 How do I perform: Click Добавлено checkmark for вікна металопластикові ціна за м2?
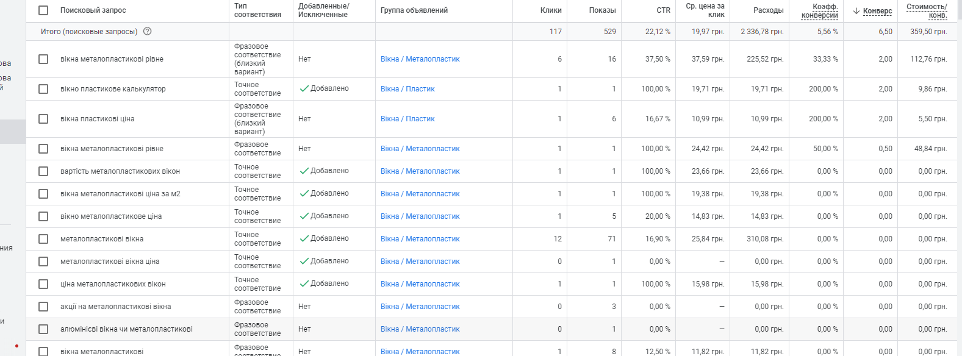304,194
